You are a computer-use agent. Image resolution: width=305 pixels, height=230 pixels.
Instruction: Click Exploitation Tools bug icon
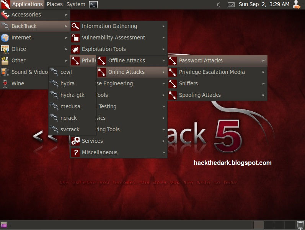(75, 49)
